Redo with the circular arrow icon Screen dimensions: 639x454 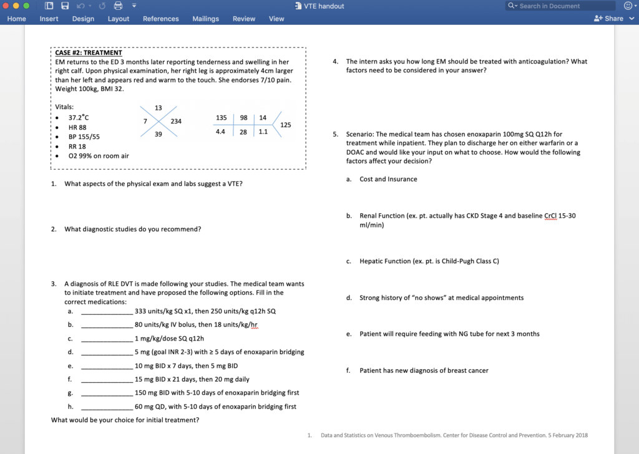[x=102, y=6]
